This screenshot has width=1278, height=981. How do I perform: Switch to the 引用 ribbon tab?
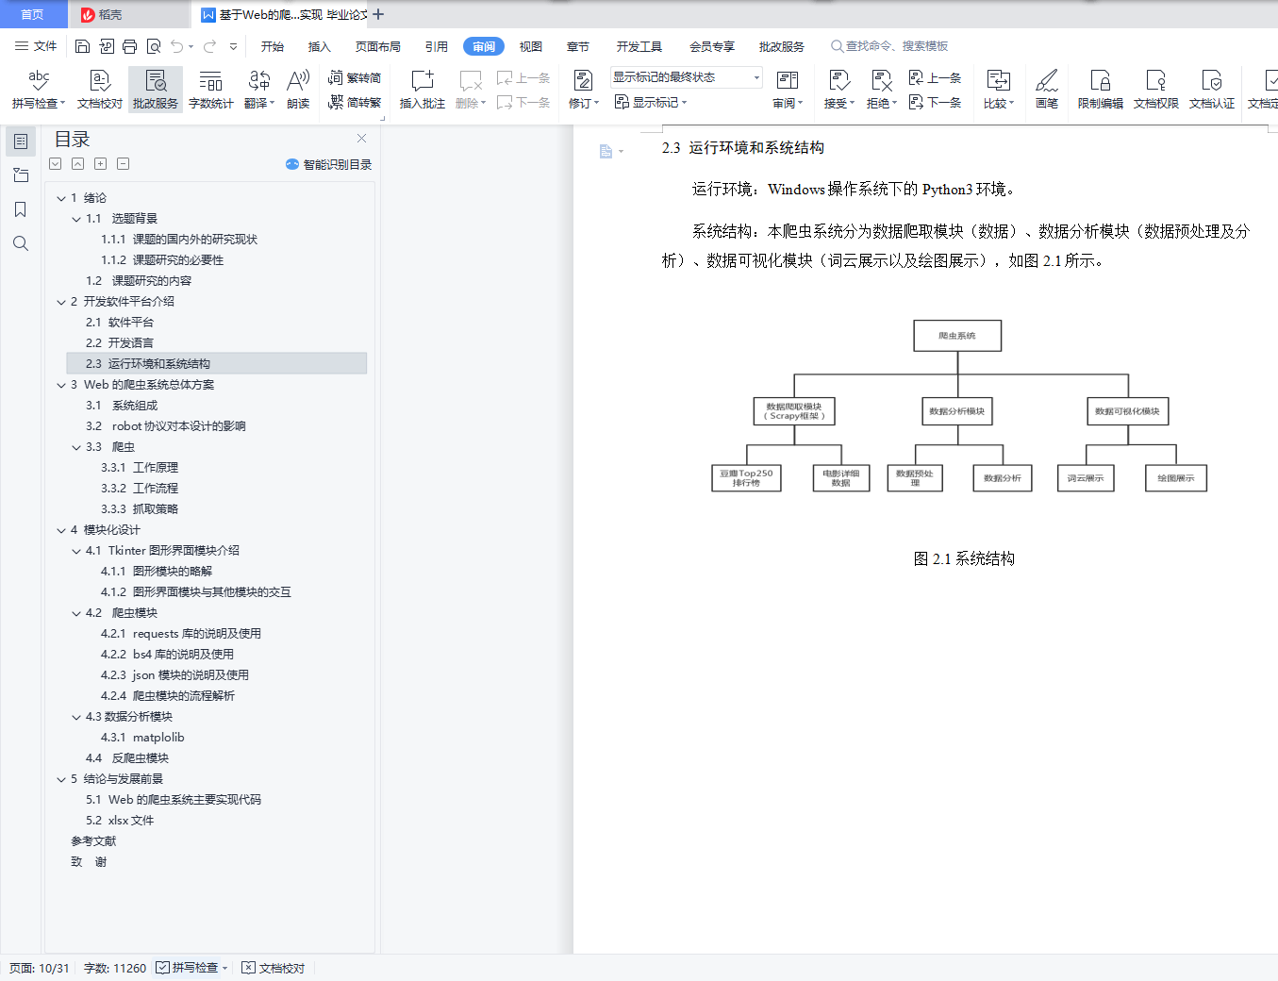[x=437, y=46]
